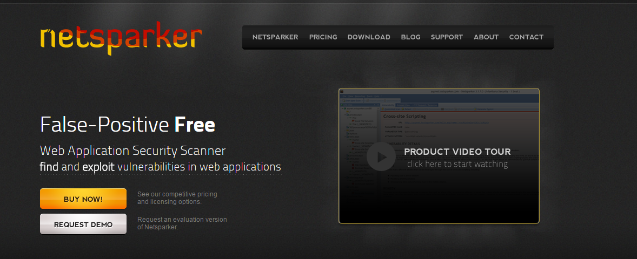Image resolution: width=637 pixels, height=259 pixels.
Task: Click the False-Positive Free headline
Action: [128, 125]
